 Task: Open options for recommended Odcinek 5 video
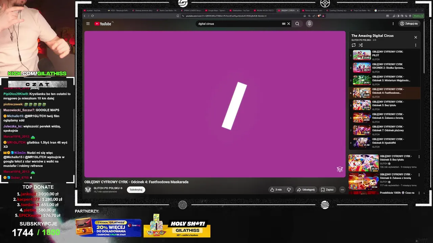419,157
